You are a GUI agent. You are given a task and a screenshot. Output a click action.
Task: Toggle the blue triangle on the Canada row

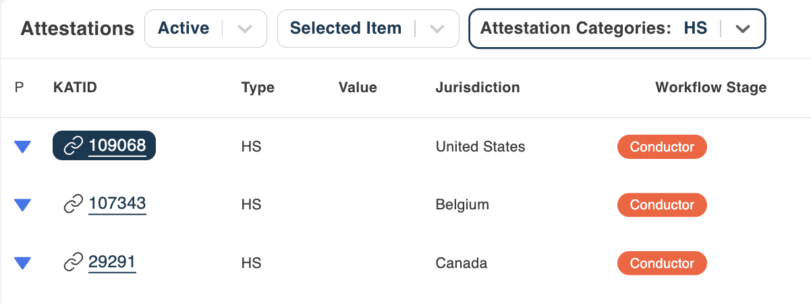23,263
